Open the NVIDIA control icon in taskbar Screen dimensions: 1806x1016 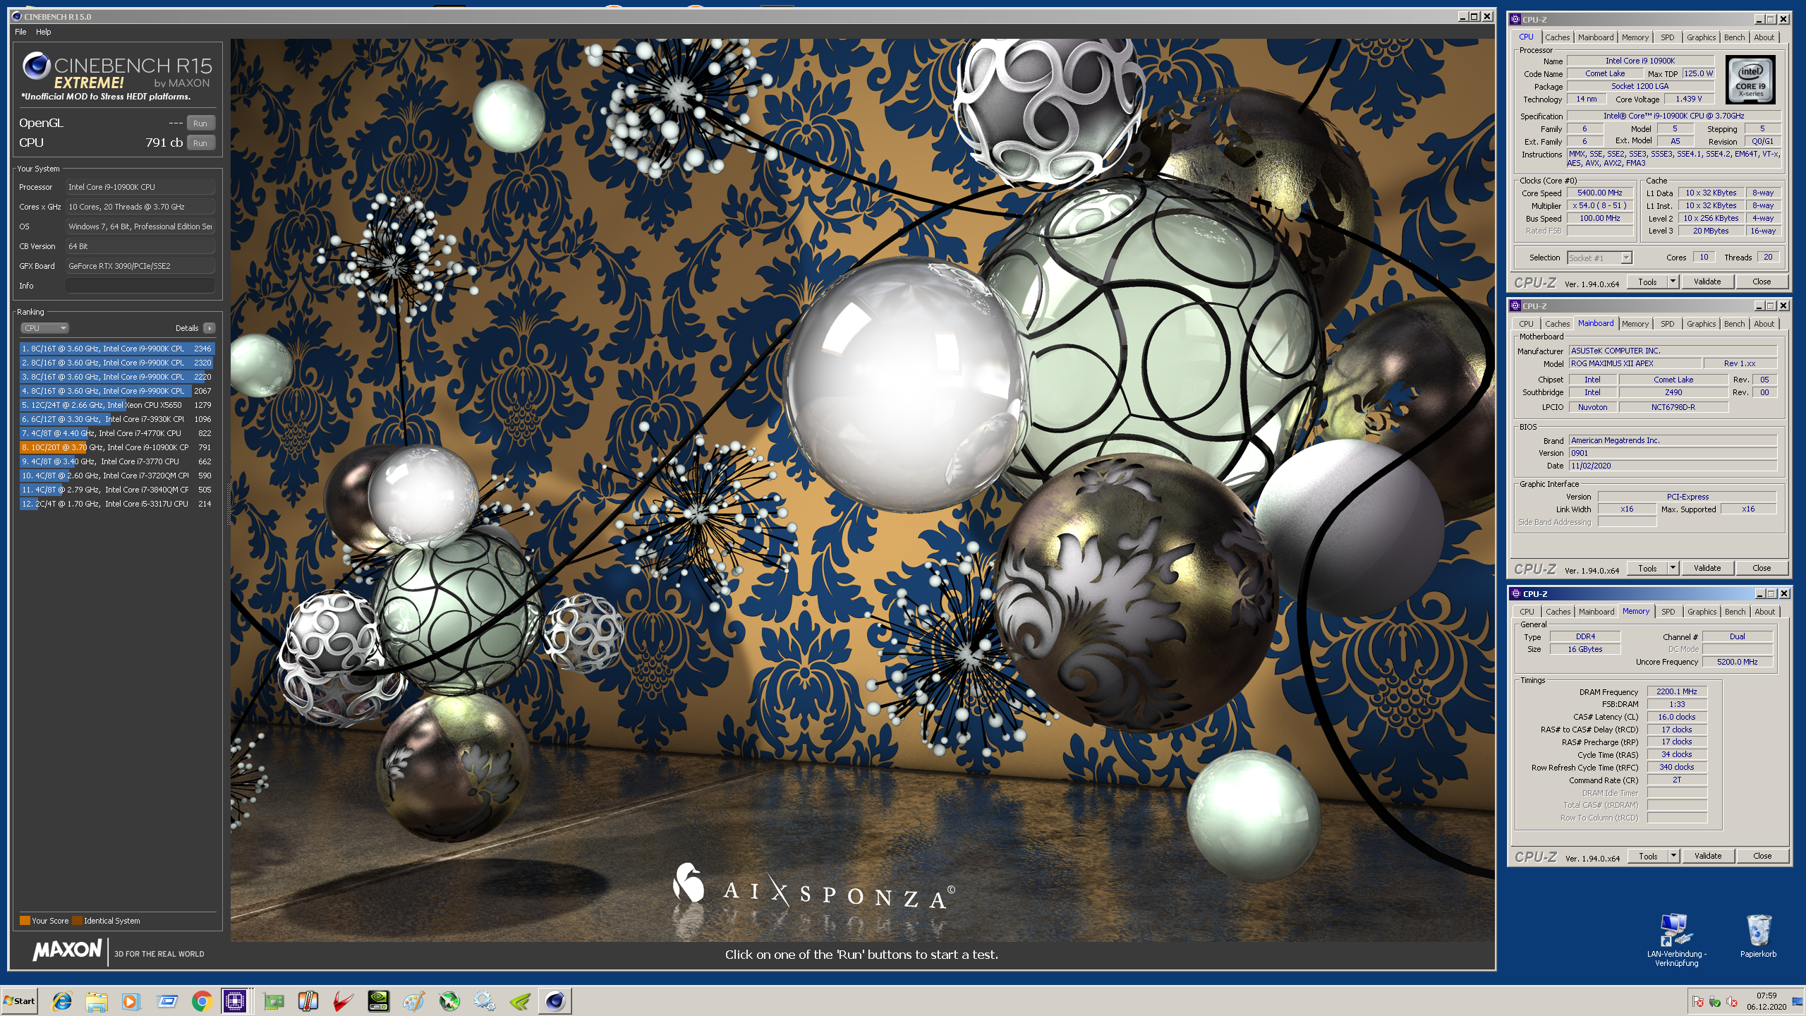[379, 1000]
